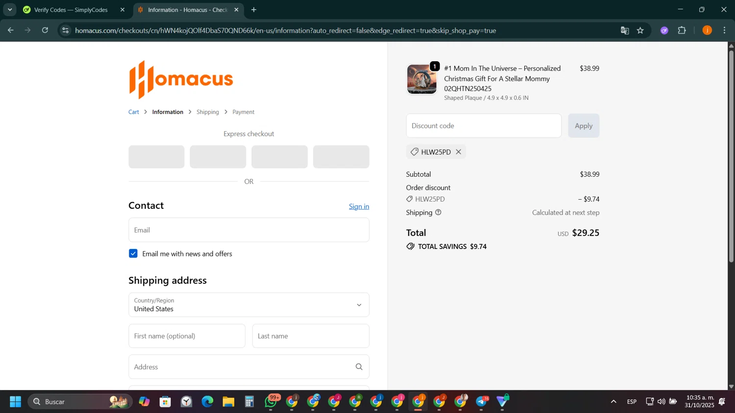Viewport: 735px width, 413px height.
Task: Open File Explorer from the taskbar
Action: point(228,402)
